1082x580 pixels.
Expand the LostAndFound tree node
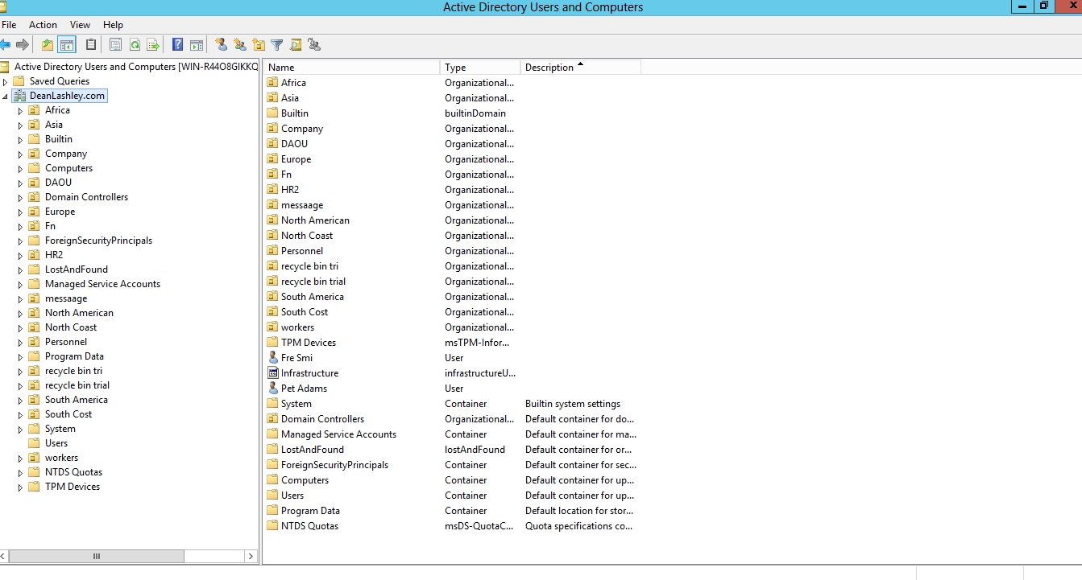21,269
